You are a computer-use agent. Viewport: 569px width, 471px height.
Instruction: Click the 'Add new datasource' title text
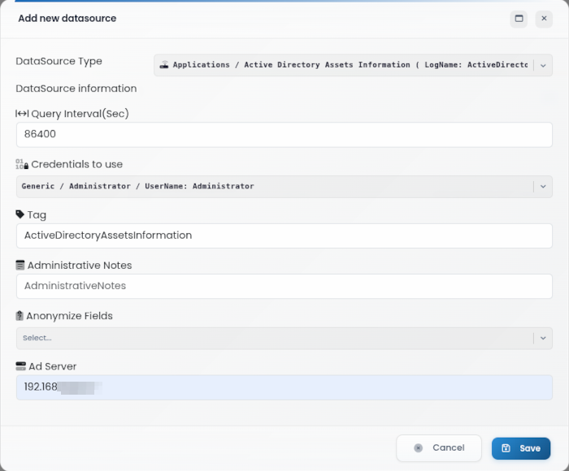67,18
